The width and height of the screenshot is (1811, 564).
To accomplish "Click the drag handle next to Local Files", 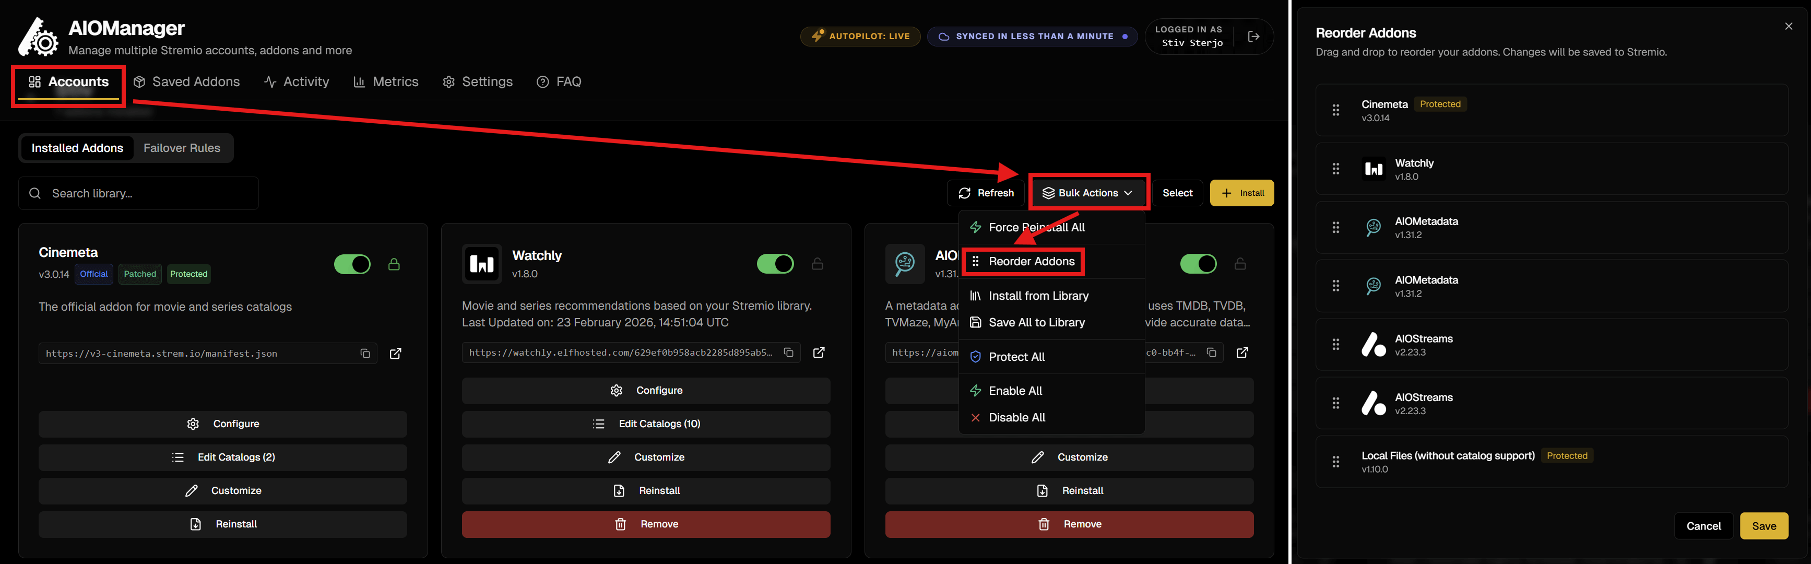I will pyautogui.click(x=1336, y=461).
